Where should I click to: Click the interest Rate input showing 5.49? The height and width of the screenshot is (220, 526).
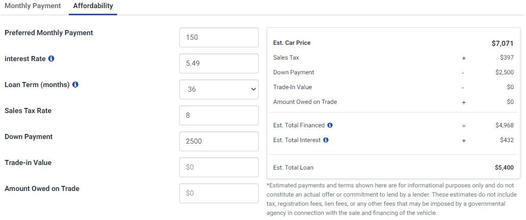219,63
